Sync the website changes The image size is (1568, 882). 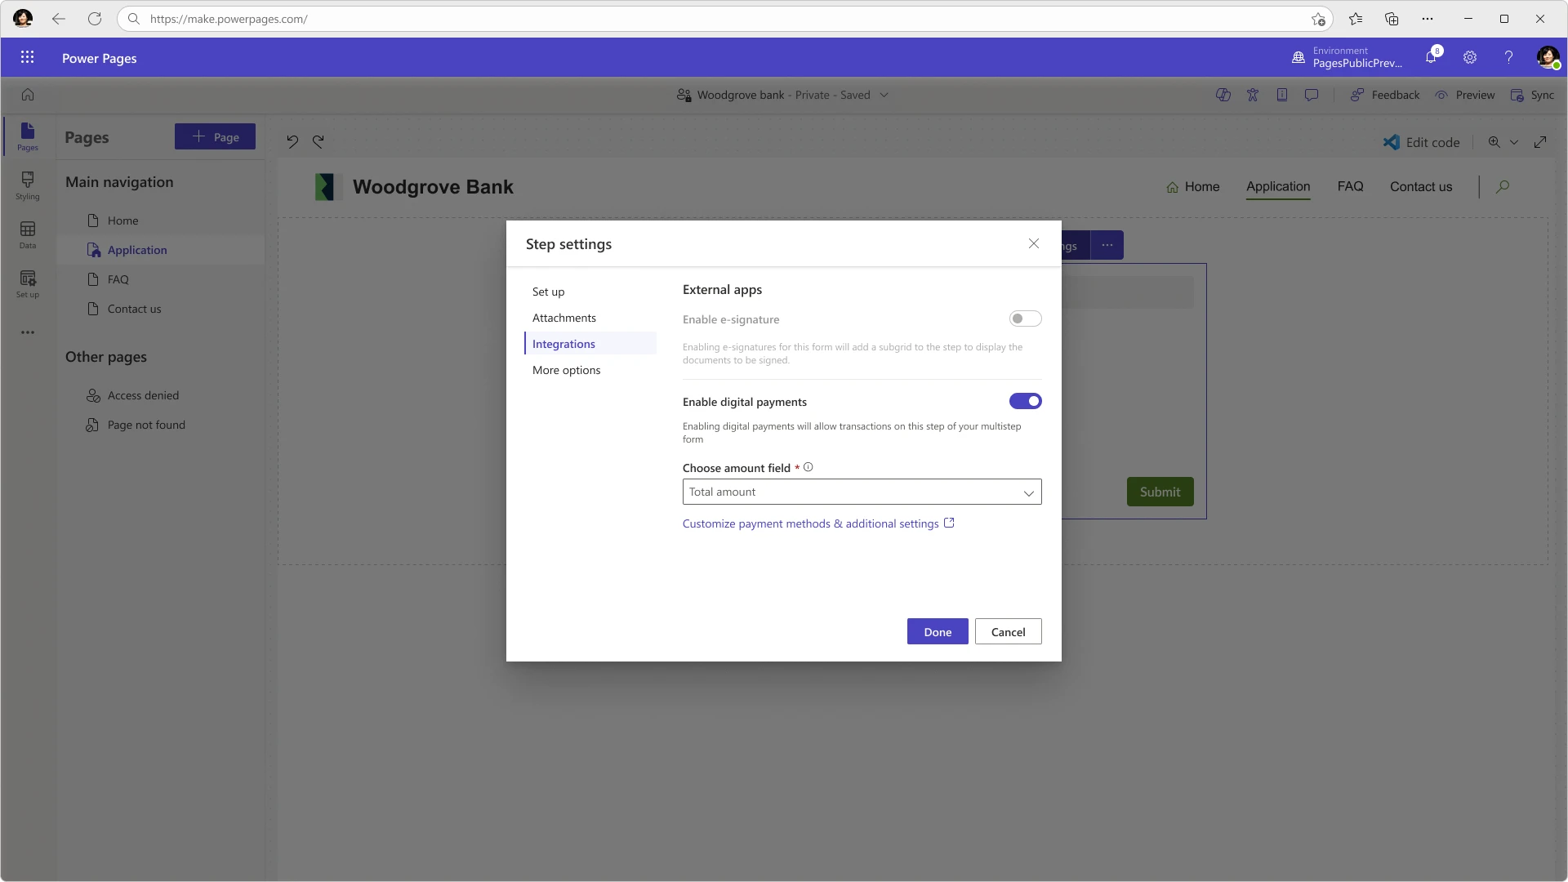(1534, 95)
